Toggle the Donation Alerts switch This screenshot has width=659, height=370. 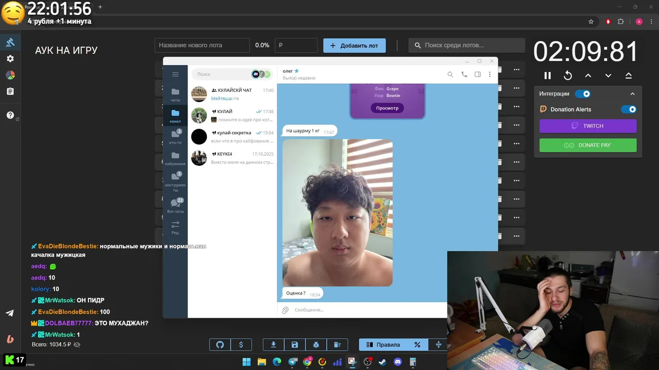click(629, 109)
